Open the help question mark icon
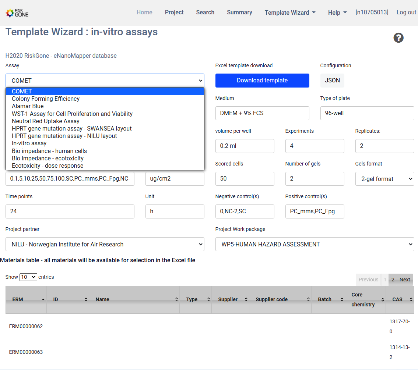The image size is (418, 370). [398, 38]
